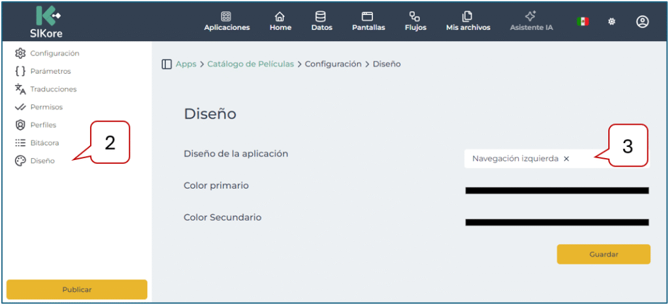The height and width of the screenshot is (305, 669).
Task: Pick the Color primario swatch
Action: click(557, 191)
